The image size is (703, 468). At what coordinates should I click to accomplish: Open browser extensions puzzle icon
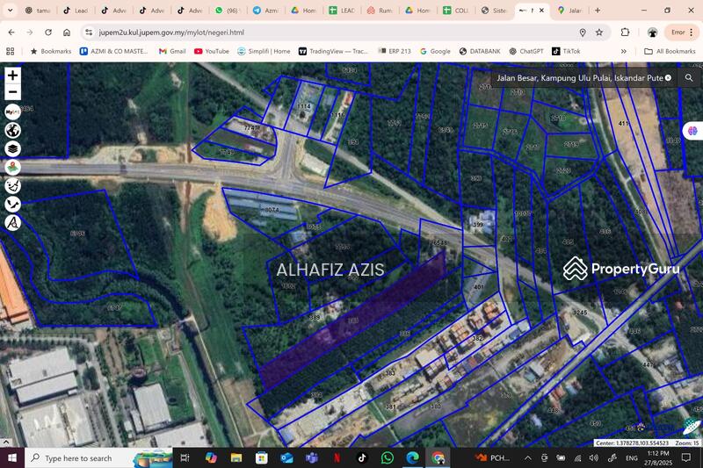point(625,32)
